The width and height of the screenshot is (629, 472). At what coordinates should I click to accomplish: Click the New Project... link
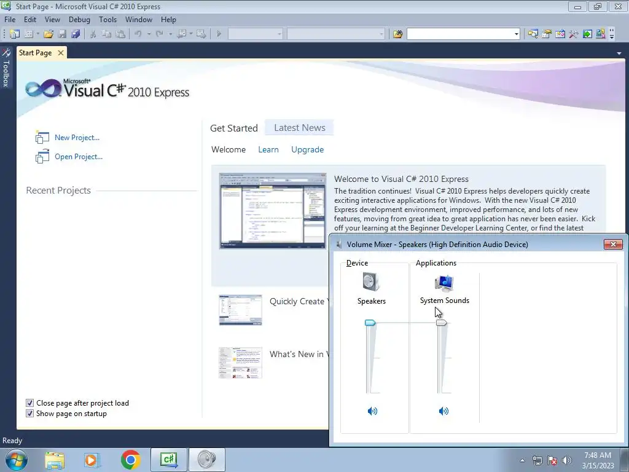pos(77,137)
